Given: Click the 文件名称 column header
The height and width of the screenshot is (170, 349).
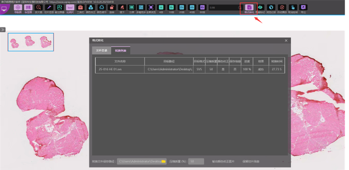Looking at the screenshot, I should tap(120, 61).
